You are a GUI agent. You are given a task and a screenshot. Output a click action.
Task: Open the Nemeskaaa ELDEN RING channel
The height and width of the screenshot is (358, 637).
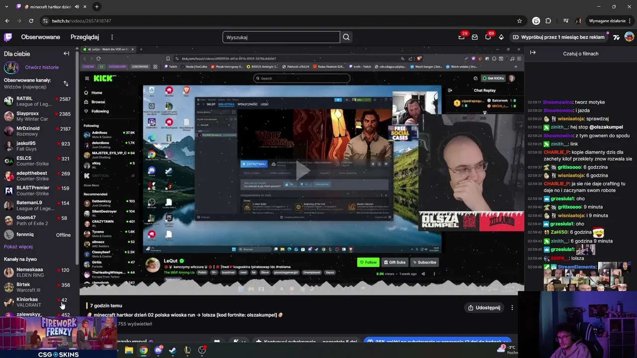[37, 272]
